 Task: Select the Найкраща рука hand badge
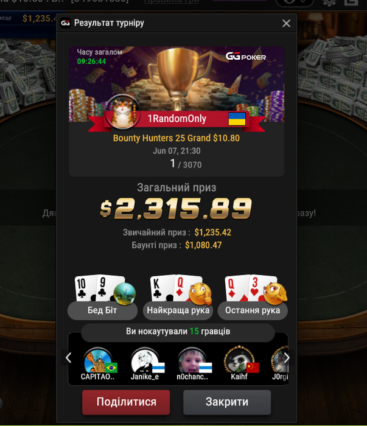coord(178,310)
